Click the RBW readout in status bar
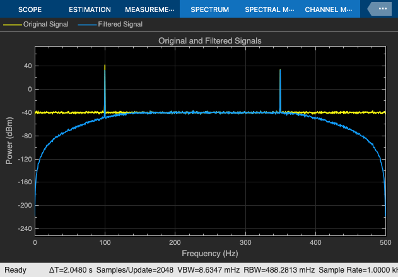398x277 pixels. (x=279, y=270)
